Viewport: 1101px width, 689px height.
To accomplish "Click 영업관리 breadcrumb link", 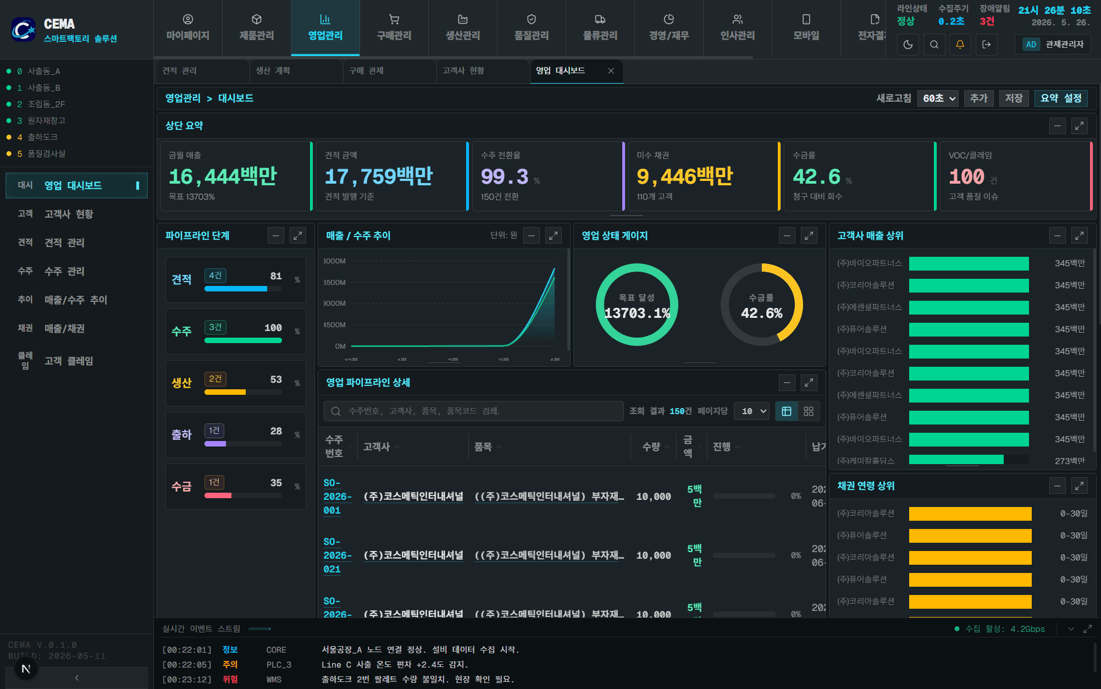I will 183,98.
